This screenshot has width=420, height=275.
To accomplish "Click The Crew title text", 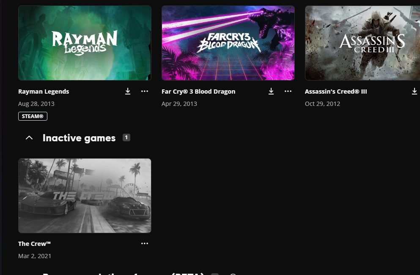I will 35,244.
